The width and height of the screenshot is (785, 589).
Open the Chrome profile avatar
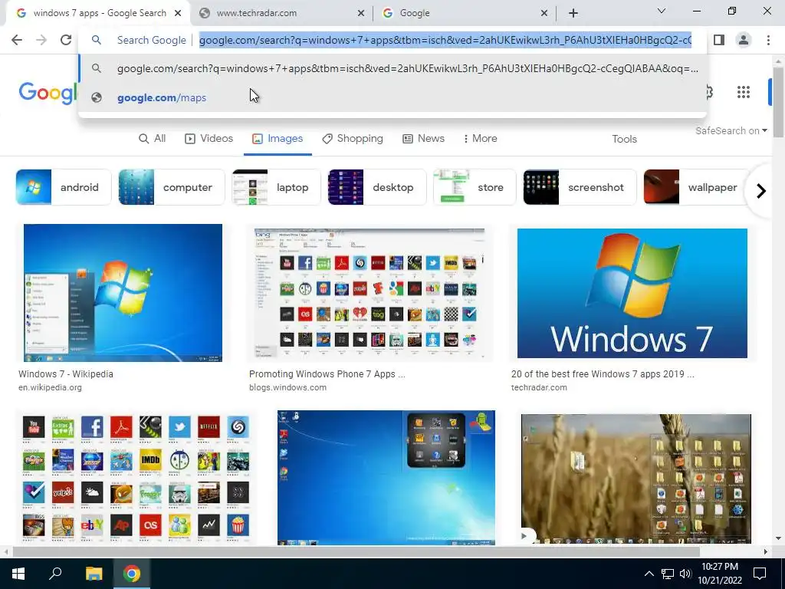click(744, 40)
